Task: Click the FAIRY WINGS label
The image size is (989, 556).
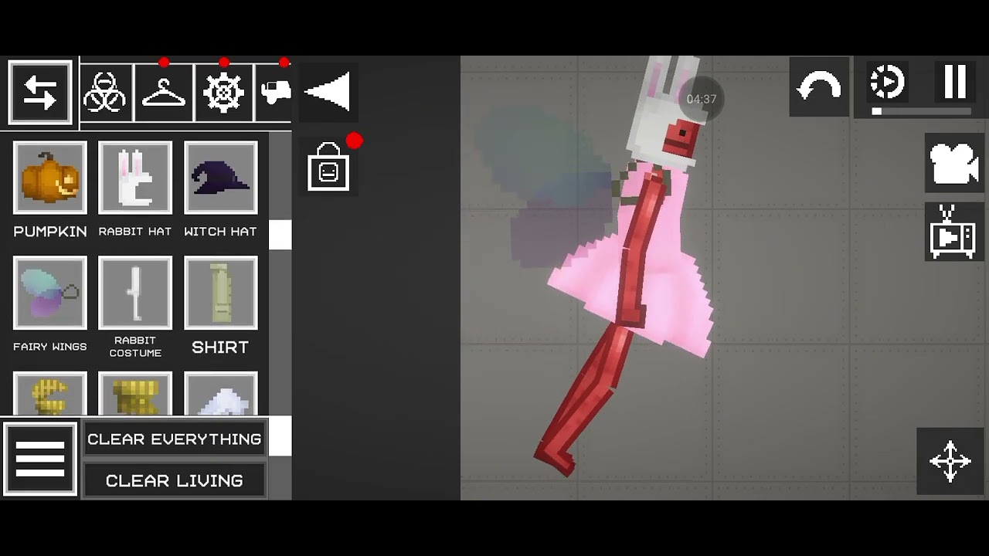Action: click(50, 347)
